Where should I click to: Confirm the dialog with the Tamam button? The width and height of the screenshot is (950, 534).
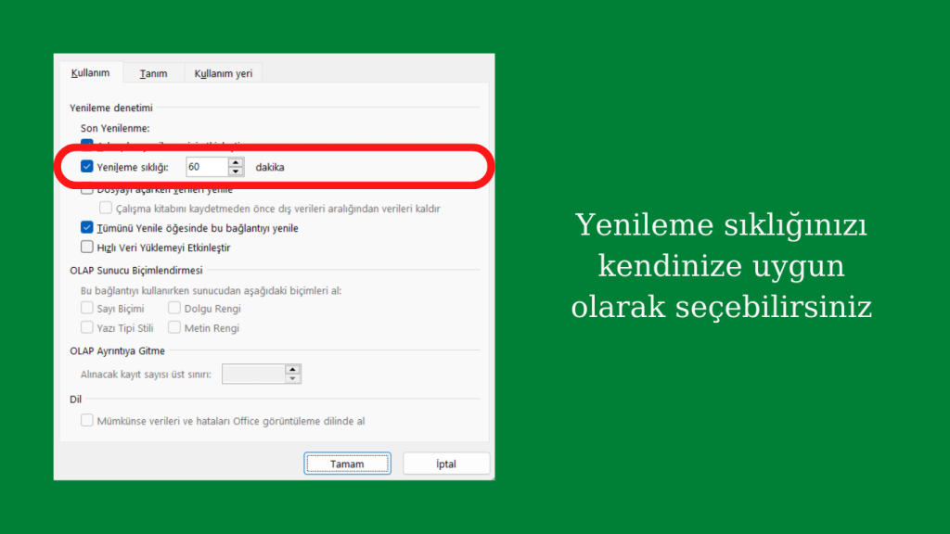[x=347, y=464]
